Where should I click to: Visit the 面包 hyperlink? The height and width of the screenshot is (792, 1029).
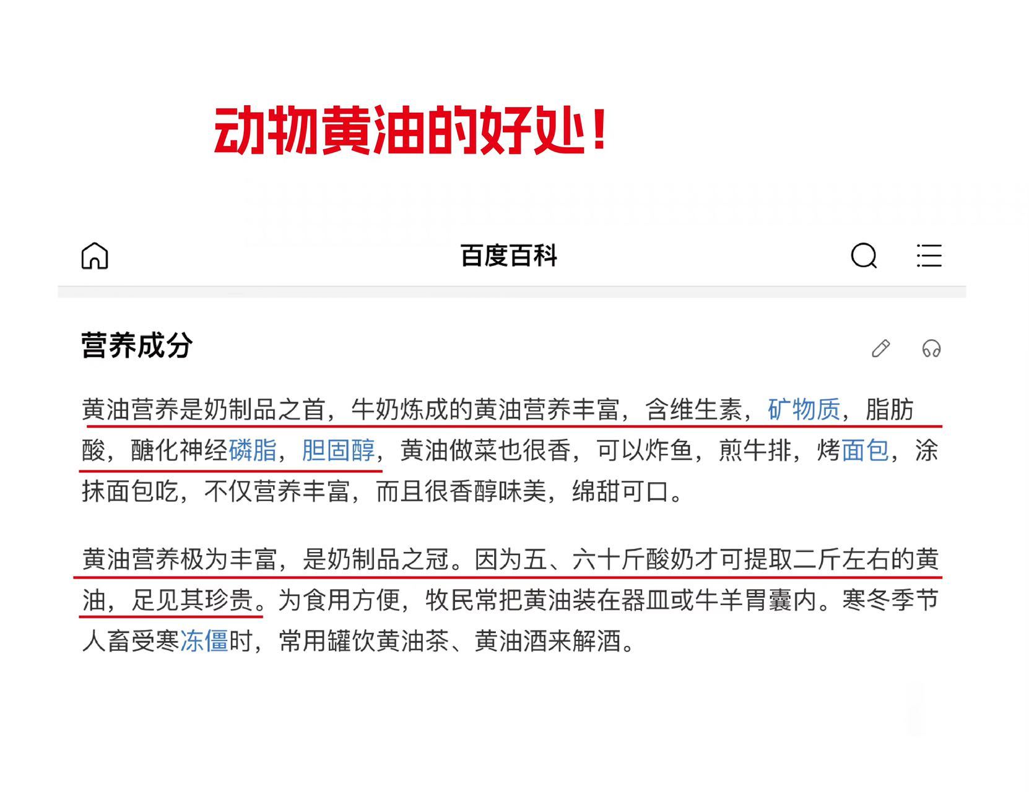click(x=865, y=450)
